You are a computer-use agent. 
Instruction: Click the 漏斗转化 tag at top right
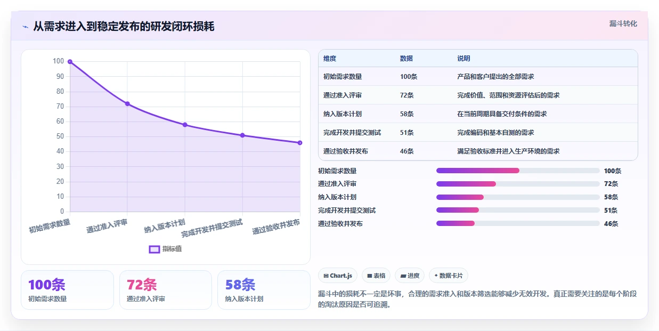(x=623, y=23)
